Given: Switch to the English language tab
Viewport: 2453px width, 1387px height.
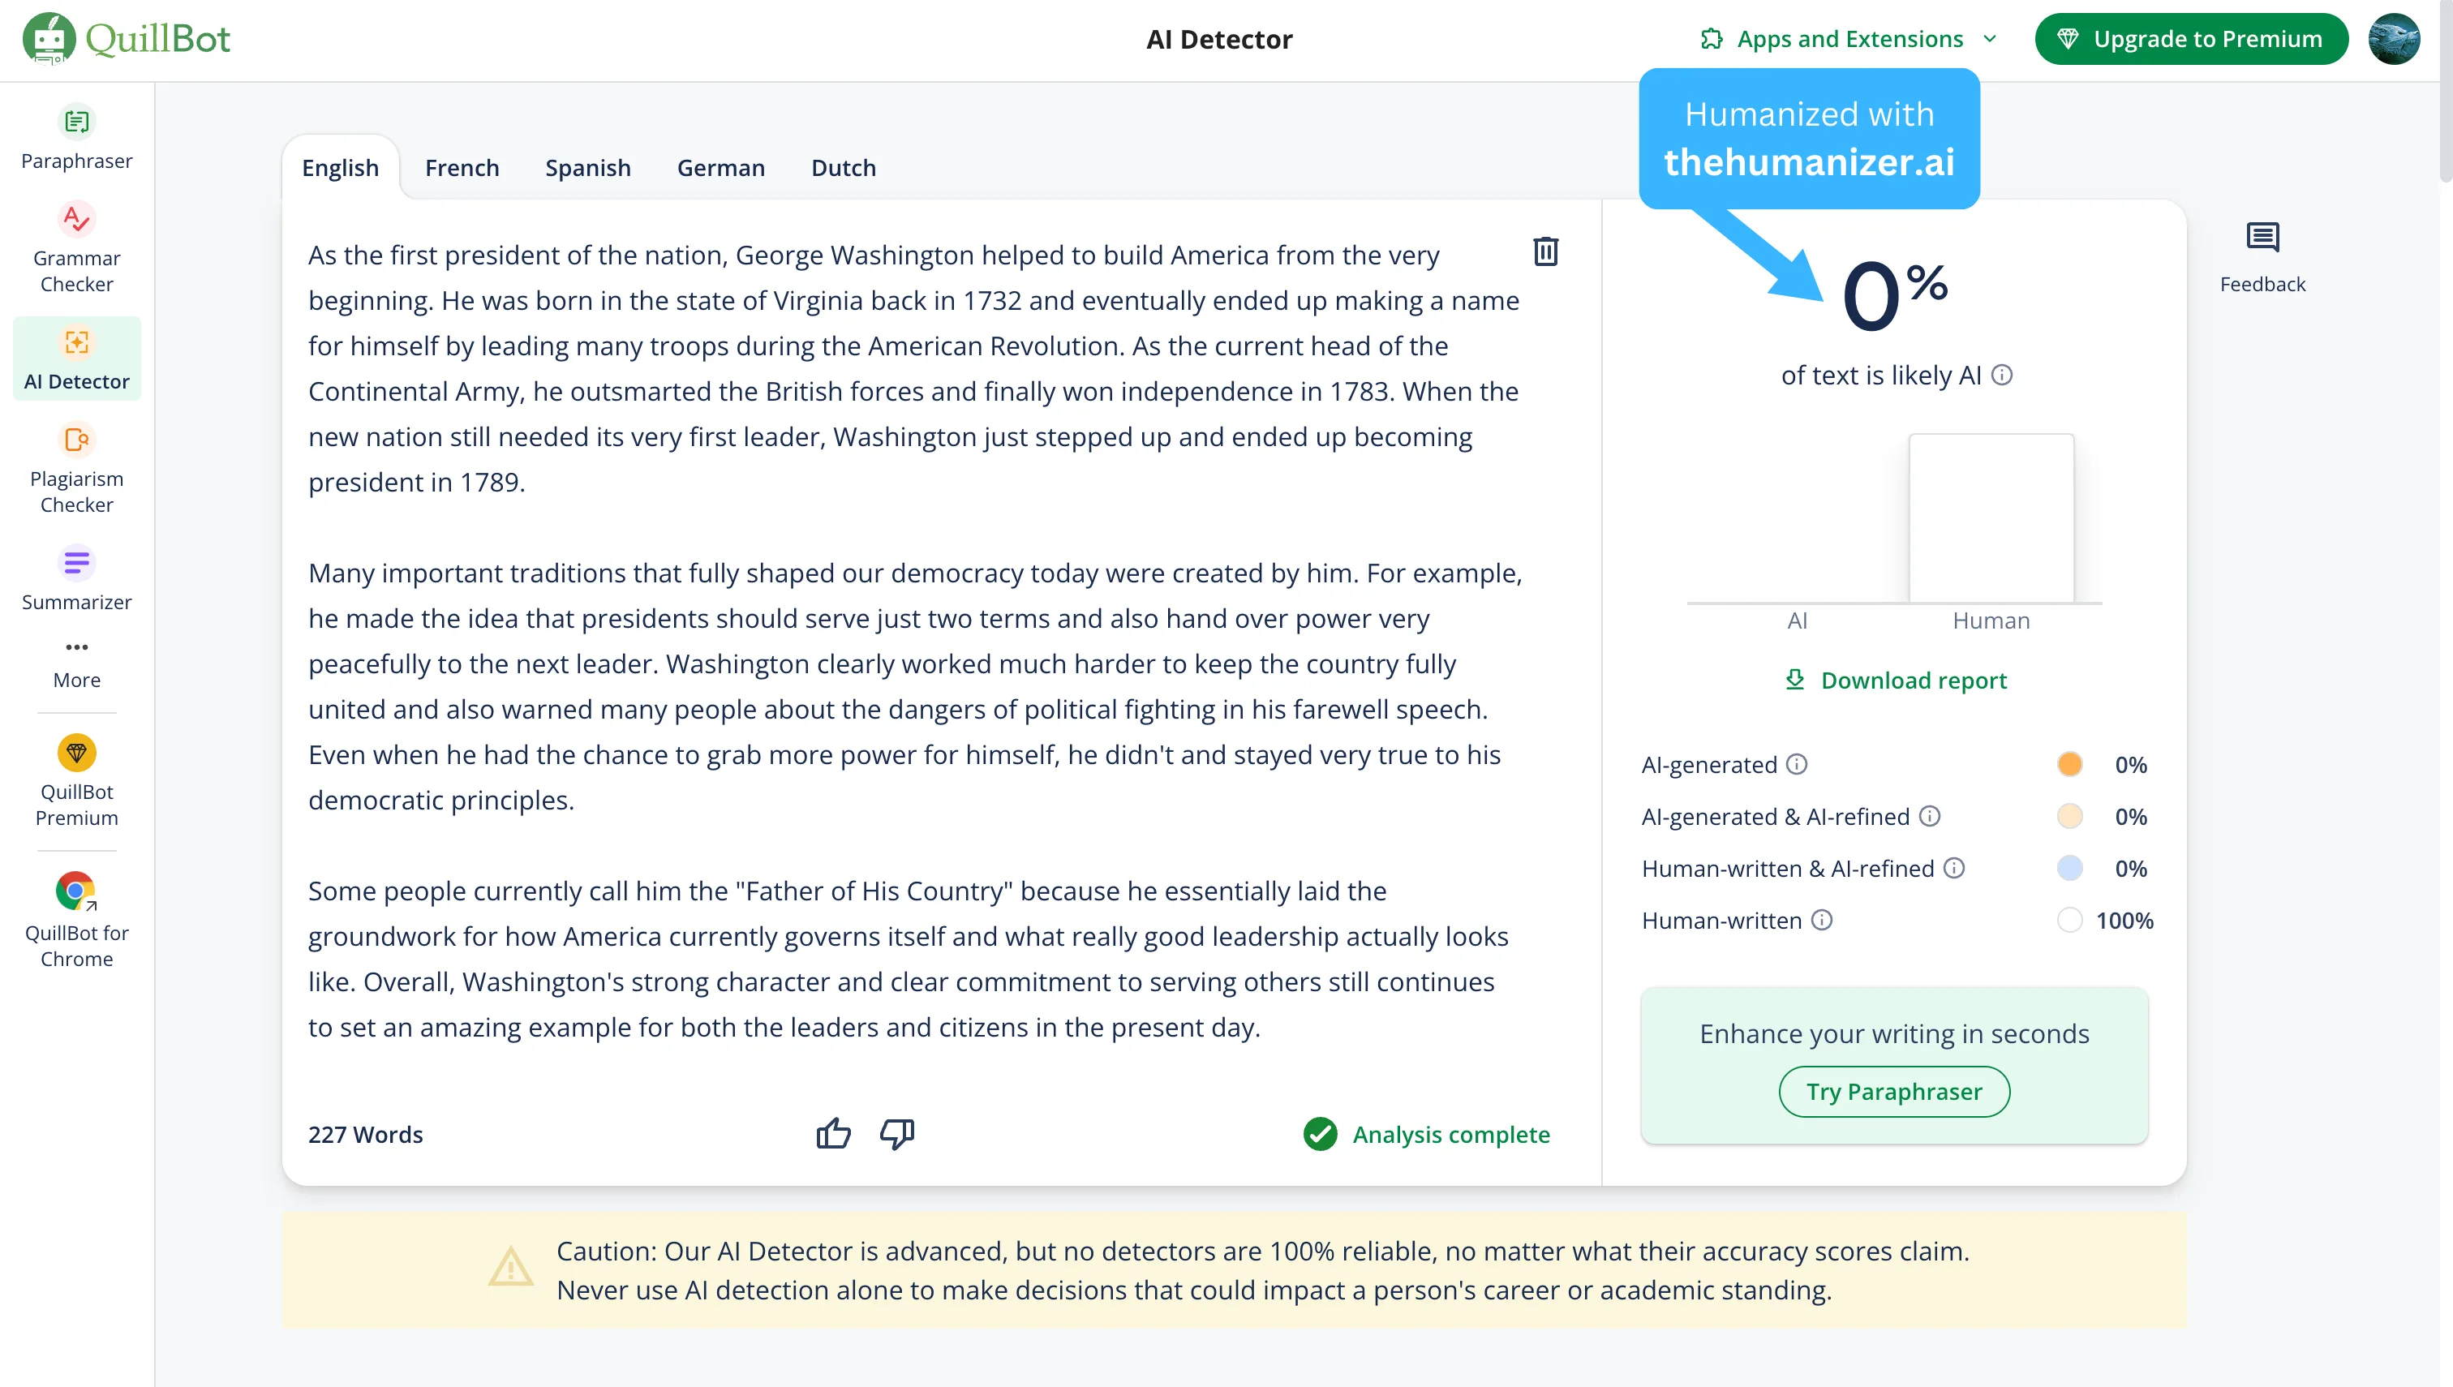Looking at the screenshot, I should [340, 168].
